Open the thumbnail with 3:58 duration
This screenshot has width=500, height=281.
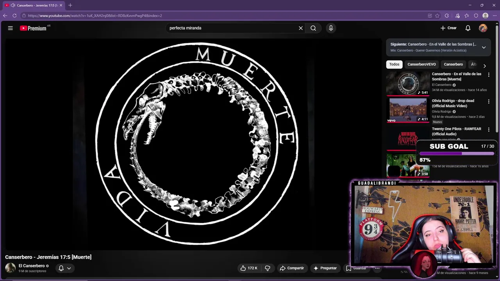click(408, 165)
